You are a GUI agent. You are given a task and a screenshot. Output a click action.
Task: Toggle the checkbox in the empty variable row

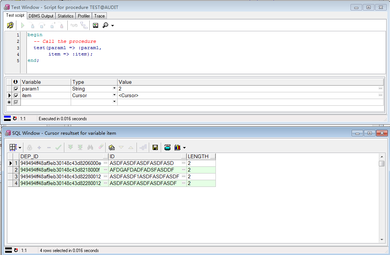point(16,102)
